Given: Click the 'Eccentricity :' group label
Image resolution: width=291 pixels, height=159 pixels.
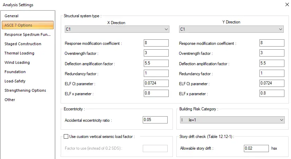Looking at the screenshot, I should click(x=74, y=109).
